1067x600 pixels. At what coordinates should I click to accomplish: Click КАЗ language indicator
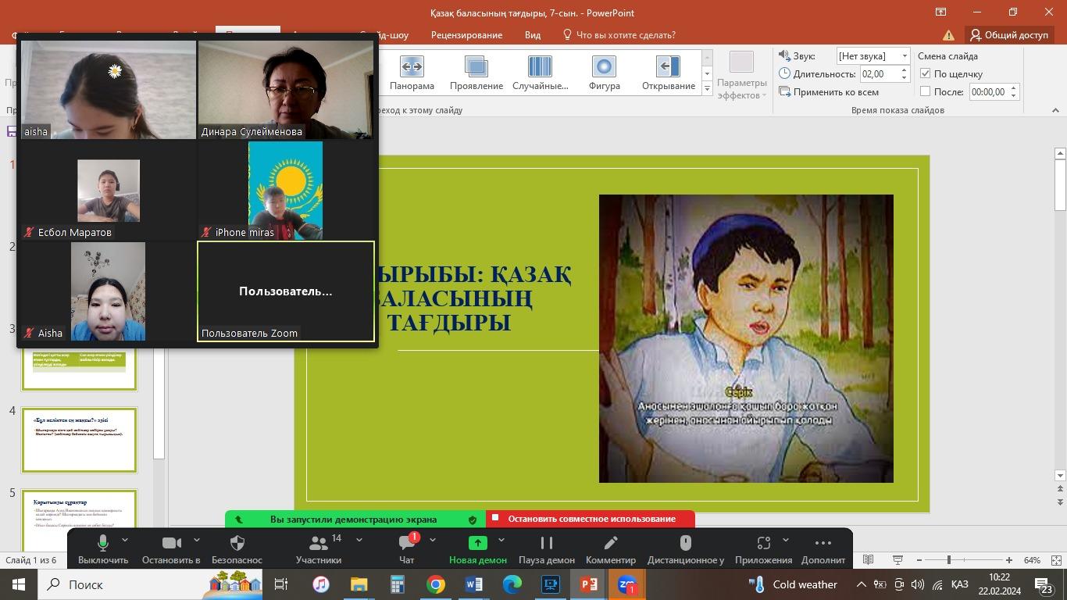pyautogui.click(x=960, y=584)
